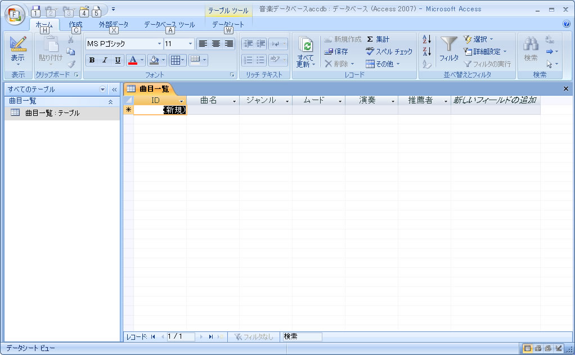Click the Office Button logo
Screen dimensions: 575x355
click(x=14, y=14)
